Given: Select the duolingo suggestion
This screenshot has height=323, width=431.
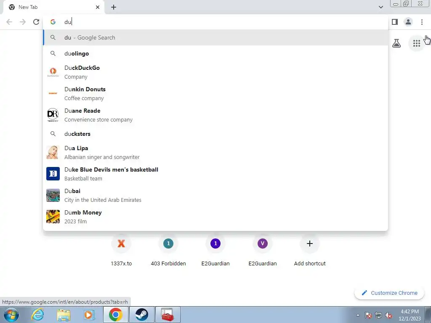Looking at the screenshot, I should [x=215, y=53].
